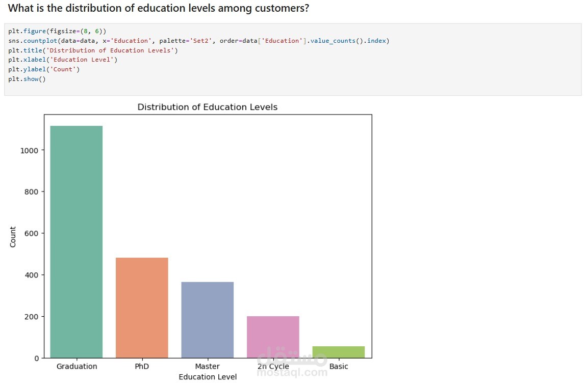The height and width of the screenshot is (386, 585).
Task: Click the 'Education Level' x-axis label
Action: pos(207,377)
